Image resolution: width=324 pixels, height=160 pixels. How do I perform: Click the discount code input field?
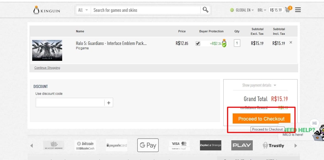click(70, 102)
